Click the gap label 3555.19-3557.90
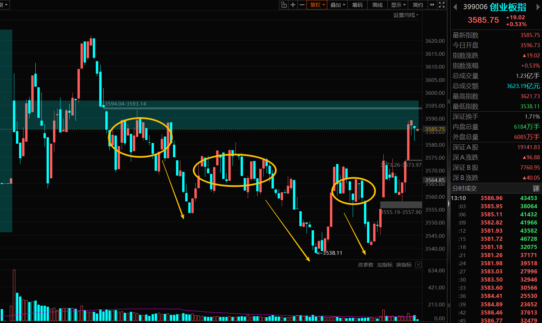 click(401, 212)
